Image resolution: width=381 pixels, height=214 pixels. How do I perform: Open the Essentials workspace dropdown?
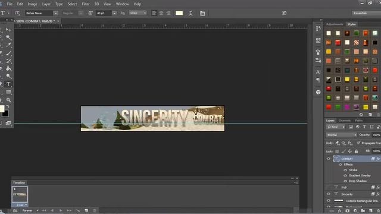tap(367, 13)
